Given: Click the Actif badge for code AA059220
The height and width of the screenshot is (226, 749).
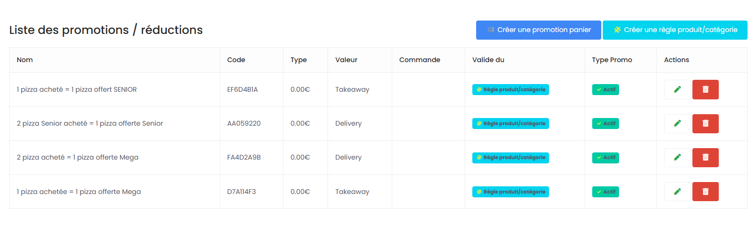Looking at the screenshot, I should point(605,123).
